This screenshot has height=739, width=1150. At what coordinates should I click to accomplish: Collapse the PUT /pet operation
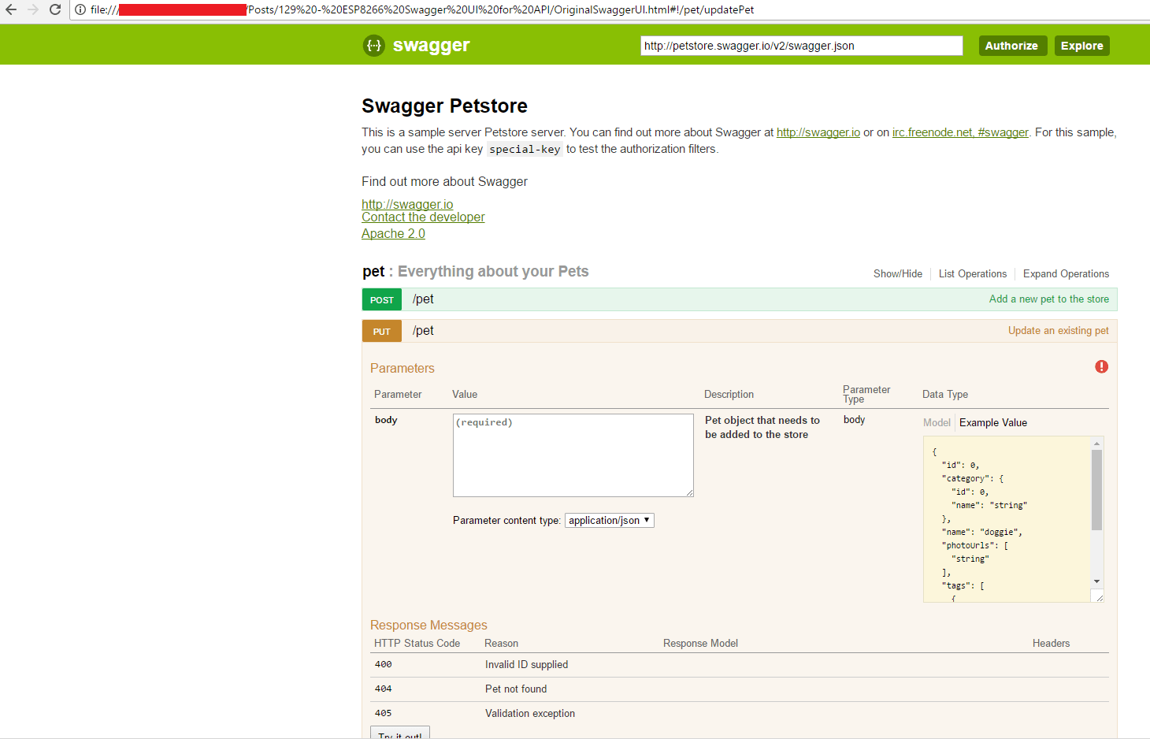click(x=423, y=331)
